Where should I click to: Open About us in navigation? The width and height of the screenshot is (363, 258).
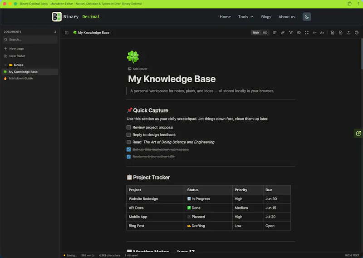click(287, 17)
